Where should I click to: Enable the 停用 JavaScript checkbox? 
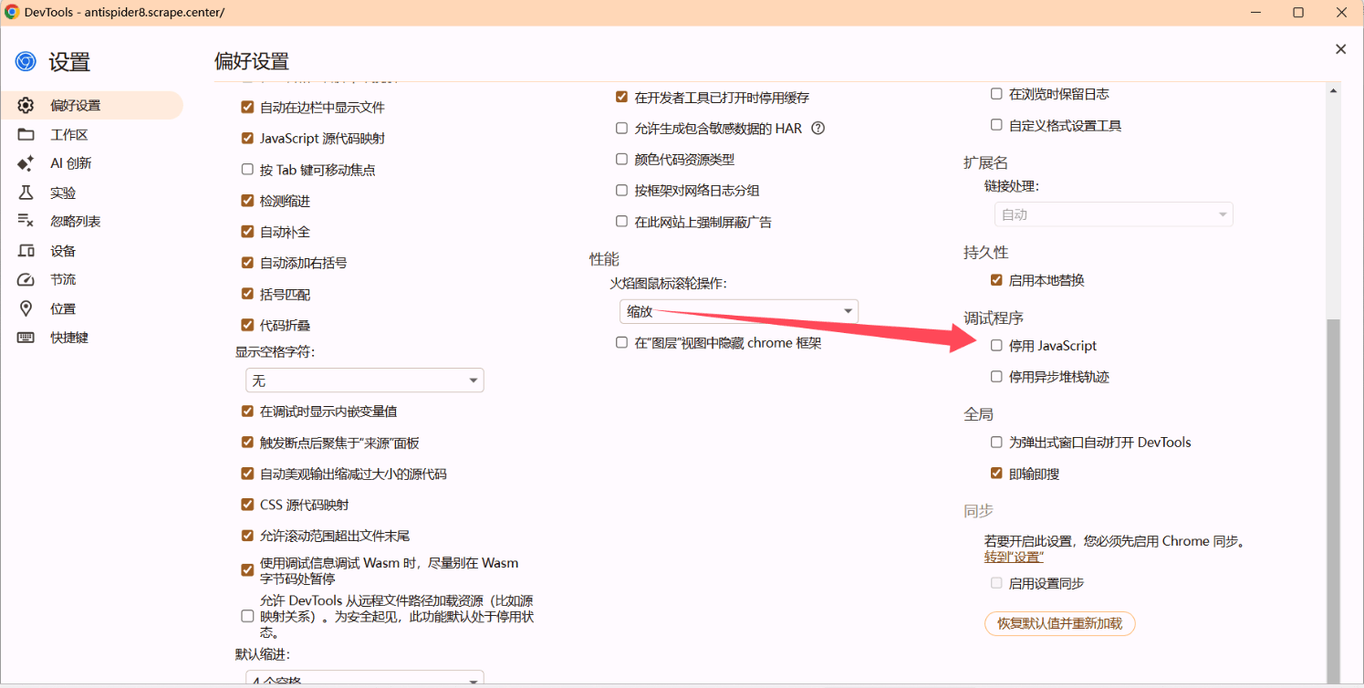pyautogui.click(x=996, y=346)
